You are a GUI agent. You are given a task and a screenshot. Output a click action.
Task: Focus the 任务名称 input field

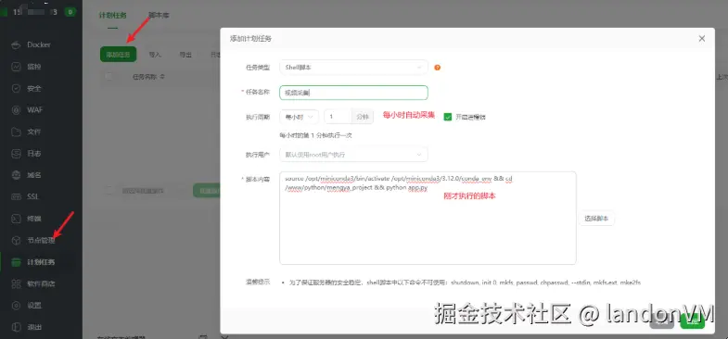(x=353, y=93)
